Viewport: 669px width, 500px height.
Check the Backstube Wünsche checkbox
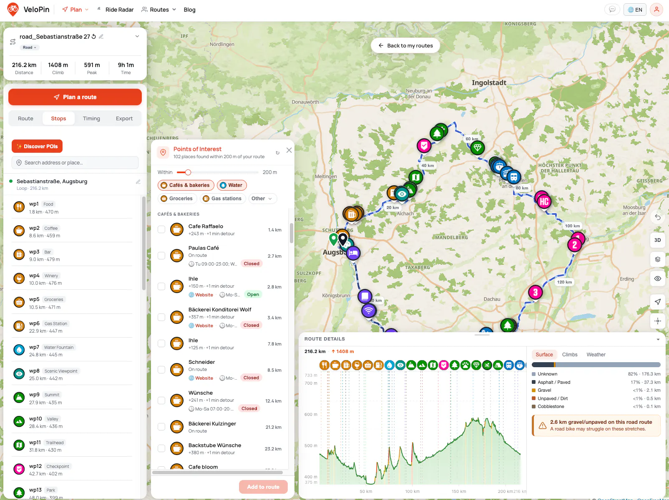(x=161, y=448)
